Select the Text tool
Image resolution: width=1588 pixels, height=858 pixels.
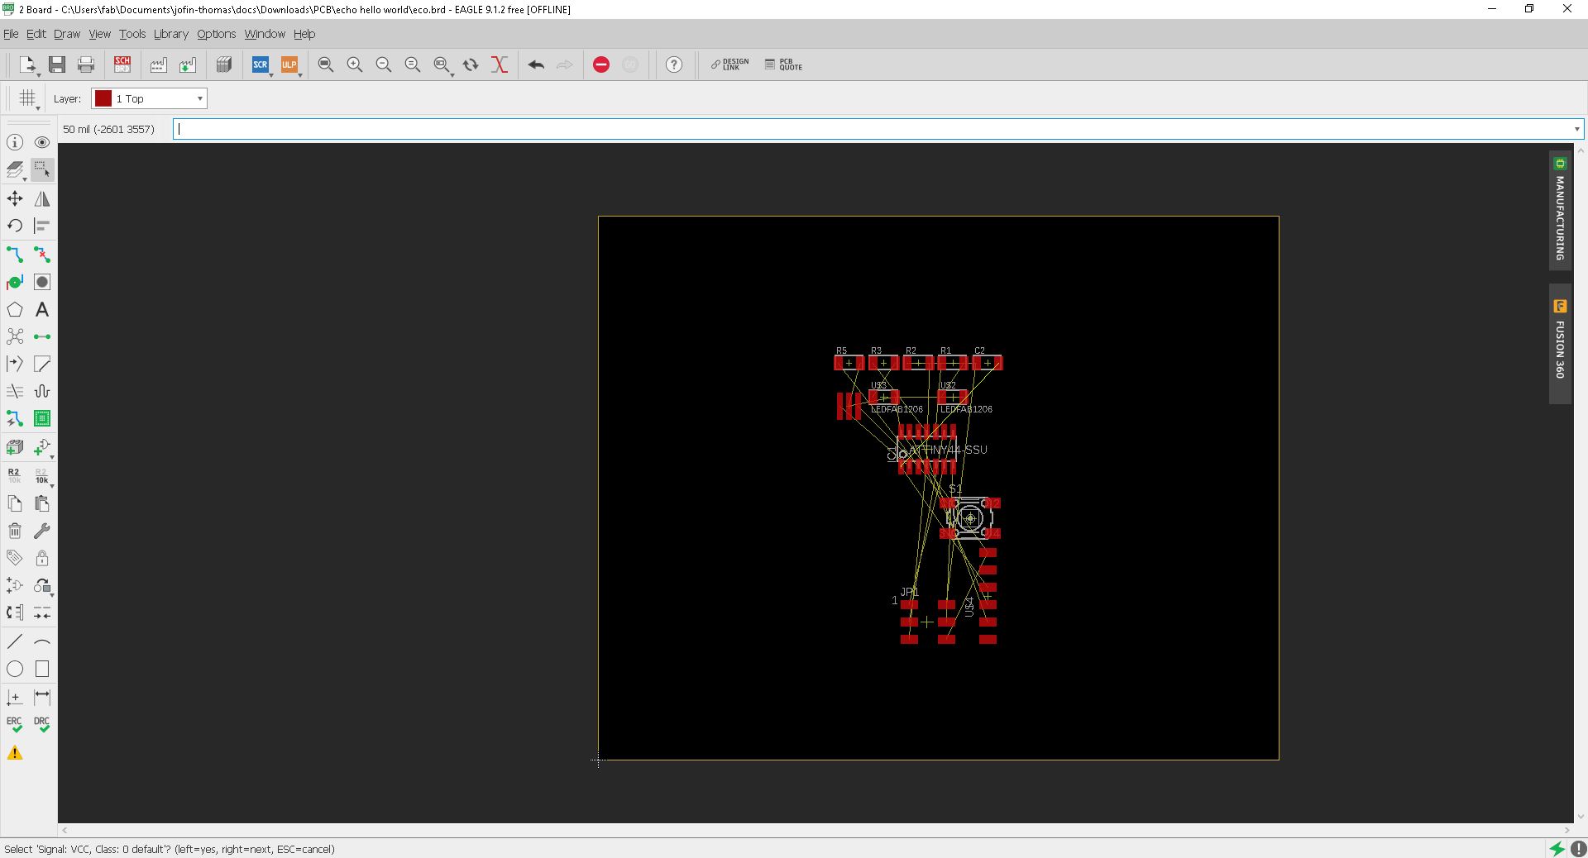pyautogui.click(x=42, y=309)
